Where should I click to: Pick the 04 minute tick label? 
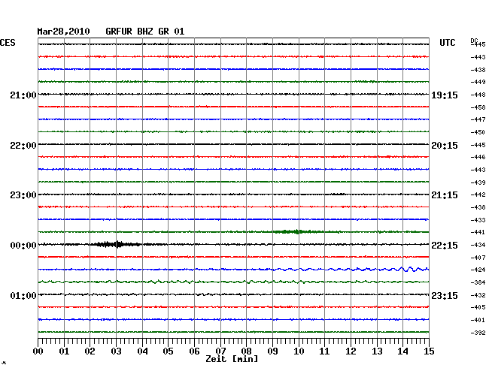click(142, 351)
